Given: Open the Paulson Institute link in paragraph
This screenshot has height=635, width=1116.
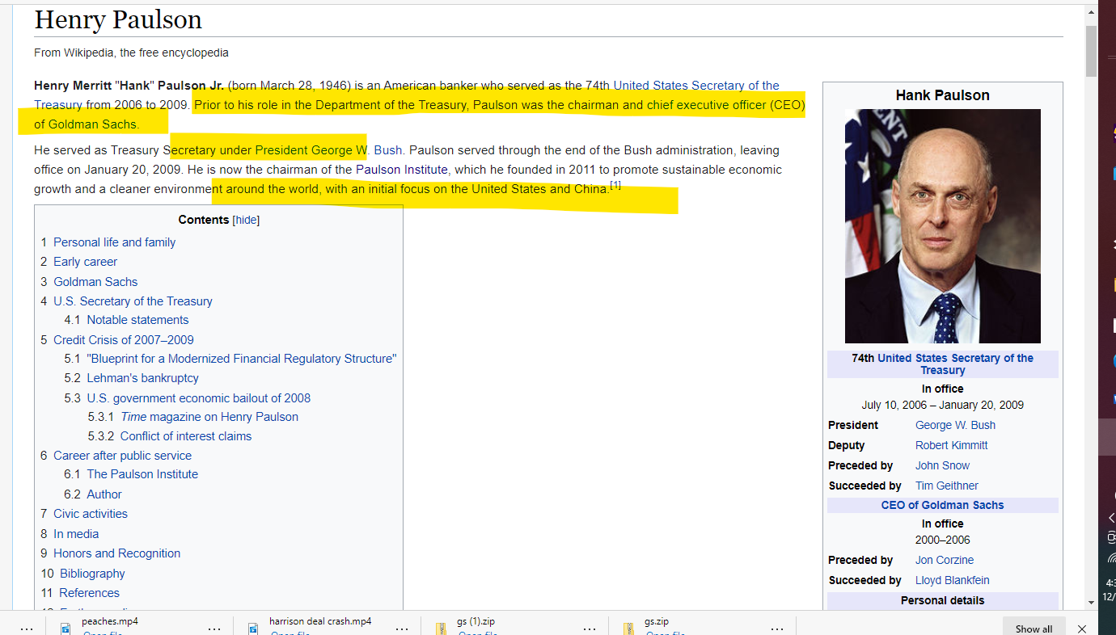Looking at the screenshot, I should [402, 170].
